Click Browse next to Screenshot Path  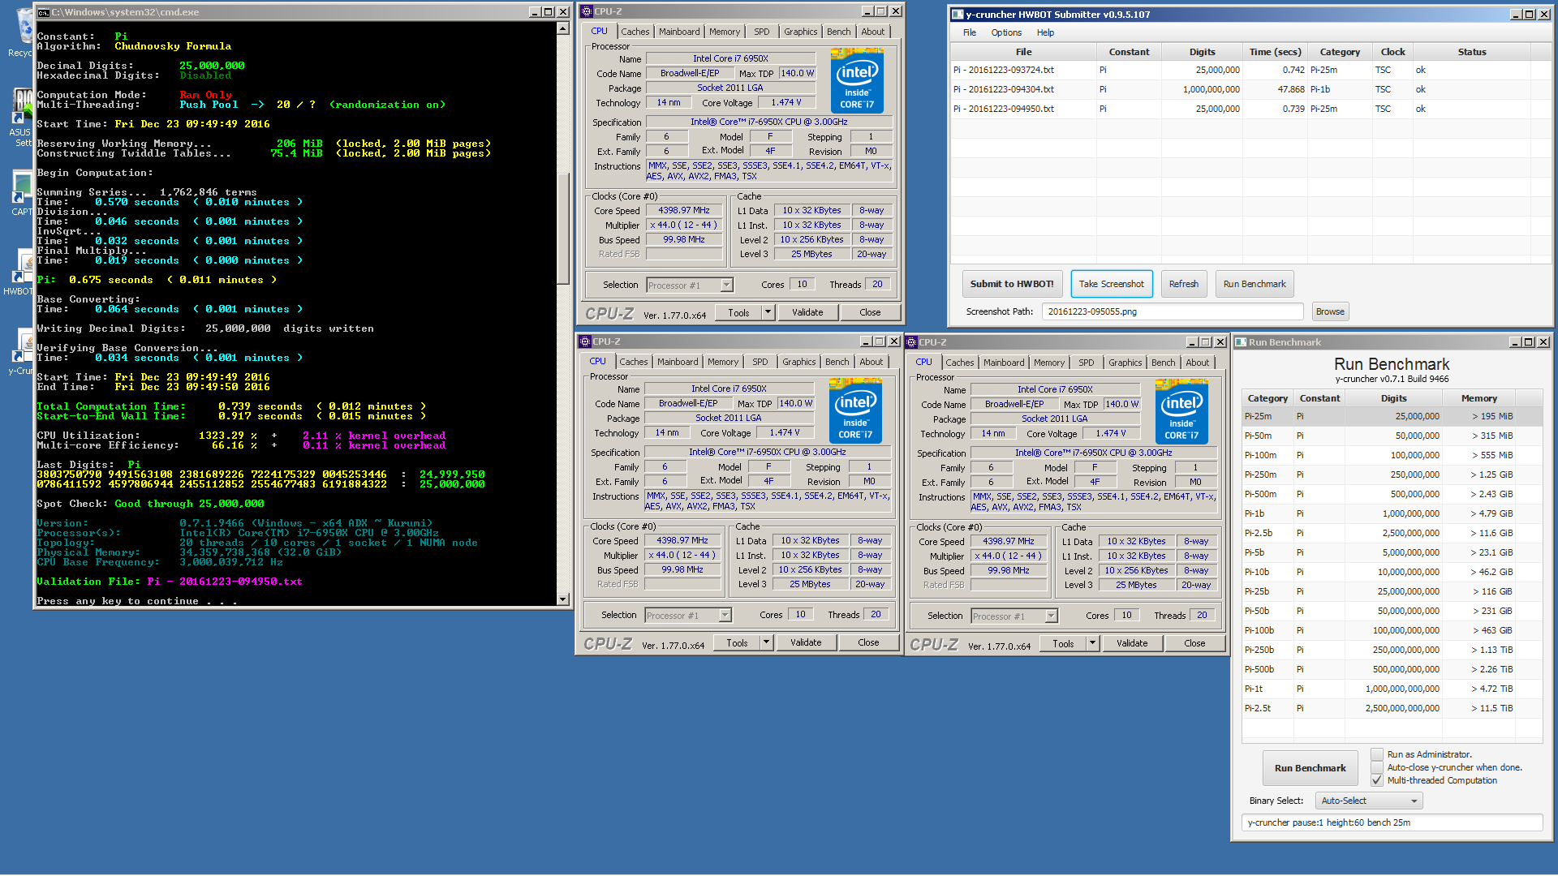(x=1330, y=311)
